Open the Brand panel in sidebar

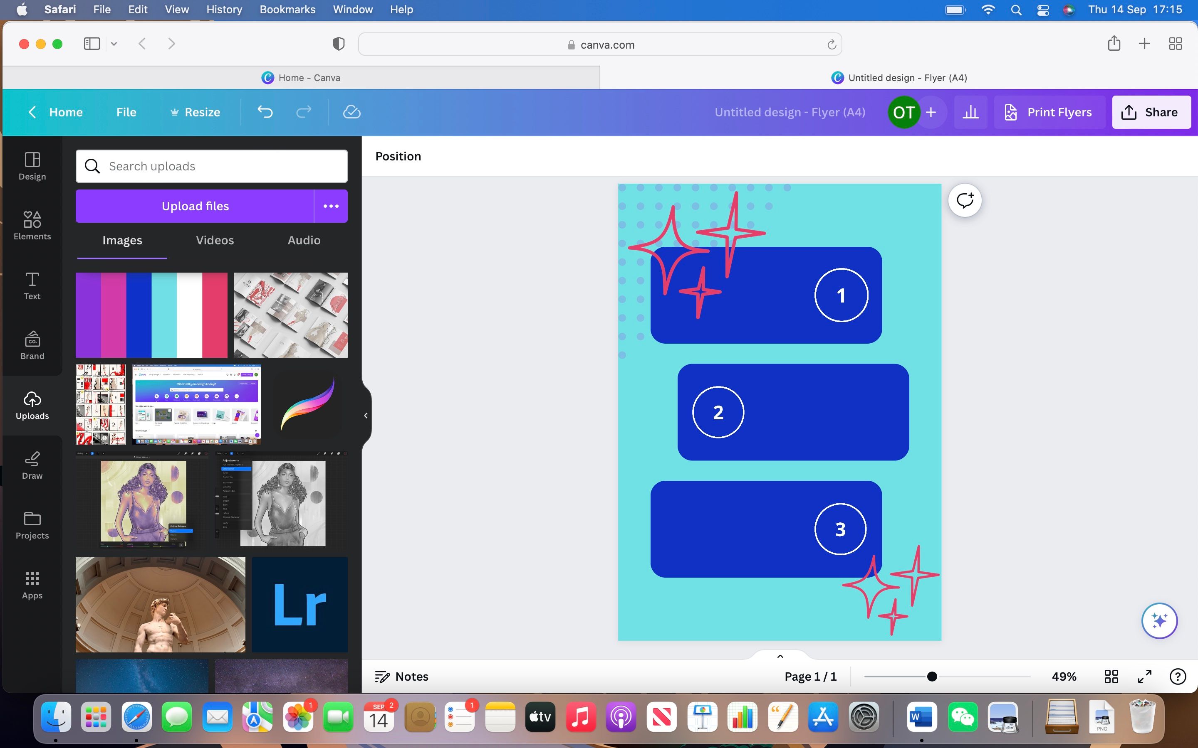coord(32,346)
